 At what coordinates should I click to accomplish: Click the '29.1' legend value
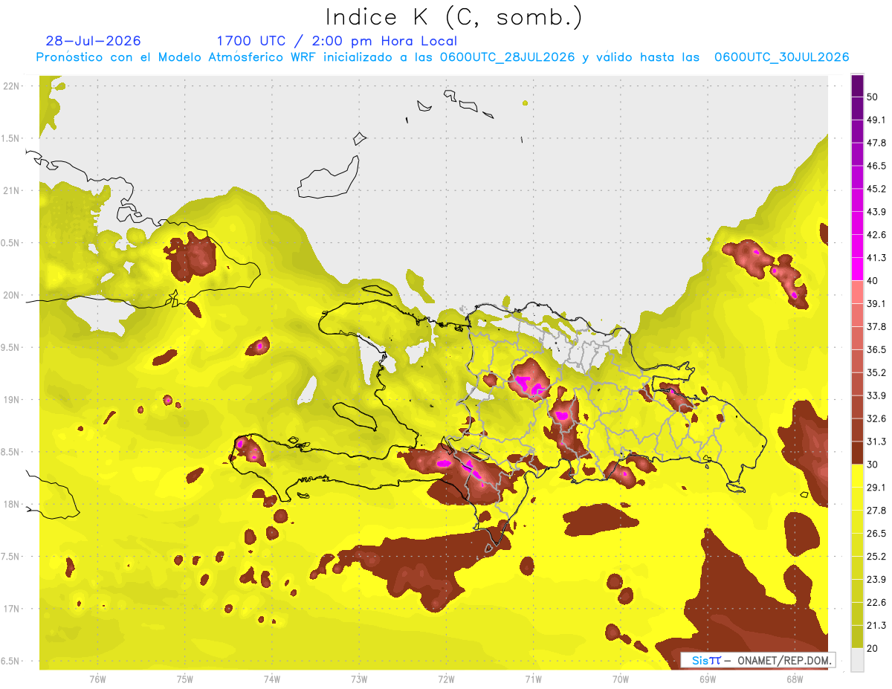876,488
